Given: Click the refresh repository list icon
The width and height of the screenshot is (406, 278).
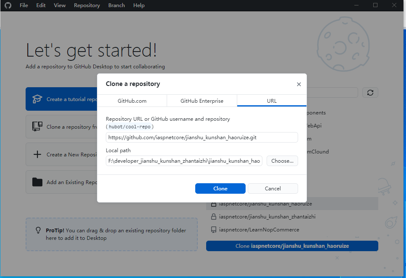Looking at the screenshot, I should click(370, 93).
